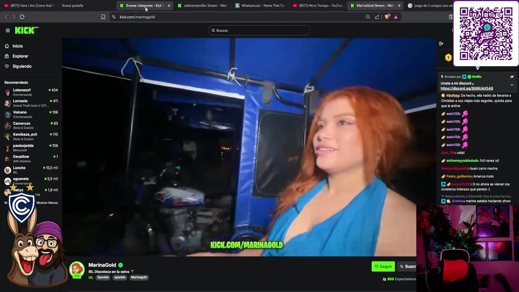Open Kamikaze_evil recommended channel

pos(31,137)
